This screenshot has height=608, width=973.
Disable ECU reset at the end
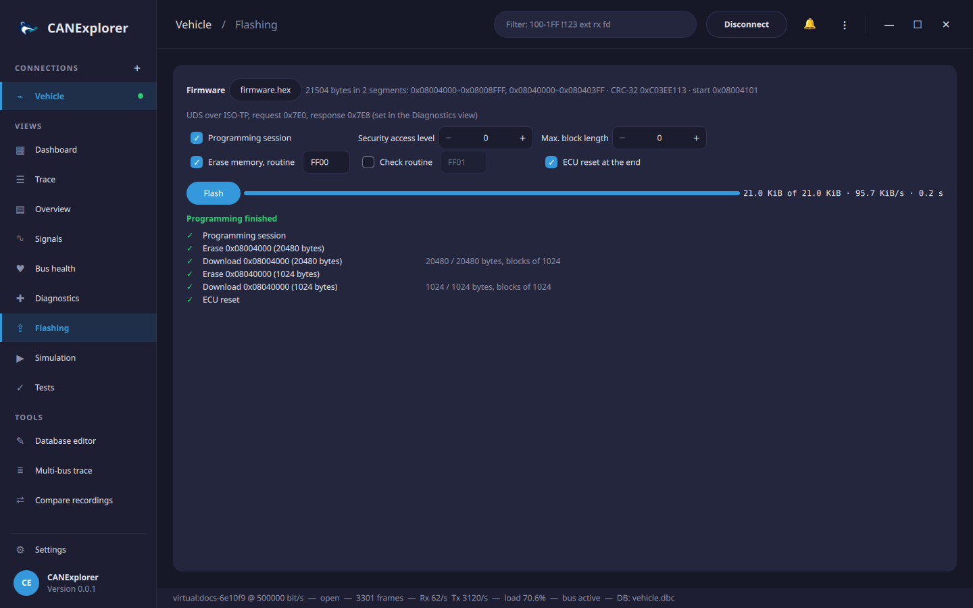(551, 162)
